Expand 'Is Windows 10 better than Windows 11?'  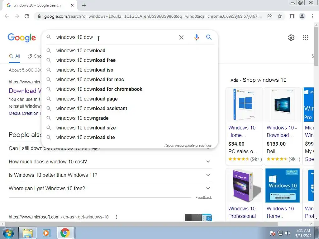(x=110, y=175)
